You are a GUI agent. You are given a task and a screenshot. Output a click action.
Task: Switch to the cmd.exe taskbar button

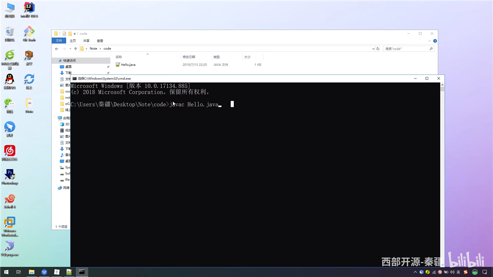[82, 272]
